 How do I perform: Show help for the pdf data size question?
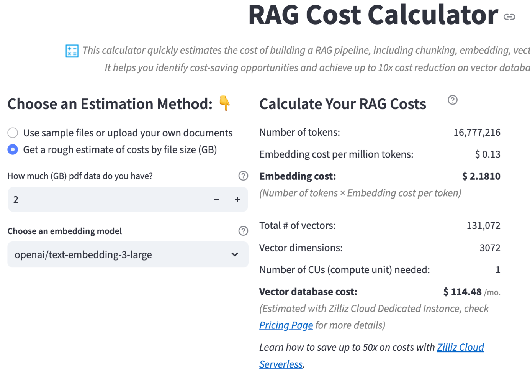(x=243, y=176)
